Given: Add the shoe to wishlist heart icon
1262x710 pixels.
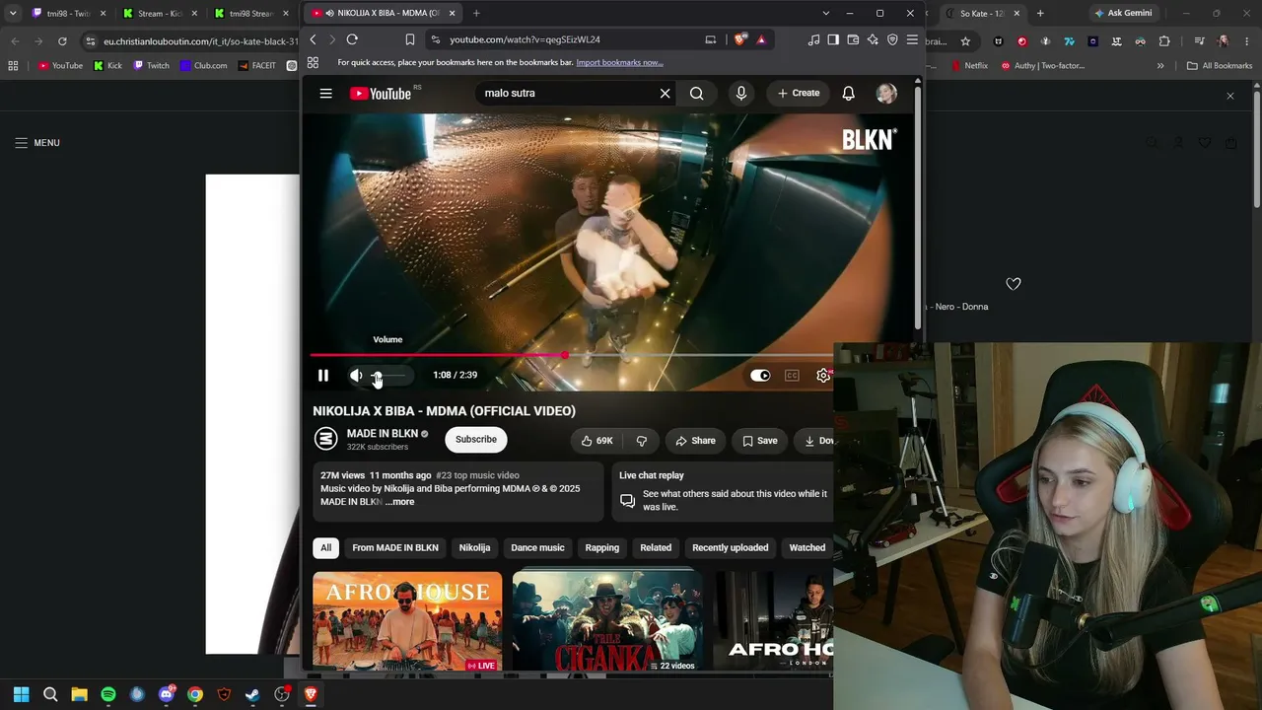Looking at the screenshot, I should 1014,284.
